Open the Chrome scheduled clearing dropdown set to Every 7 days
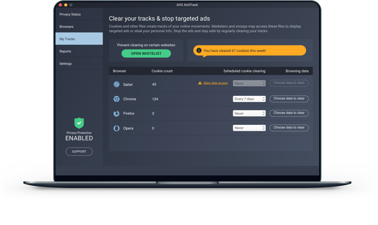 249,99
